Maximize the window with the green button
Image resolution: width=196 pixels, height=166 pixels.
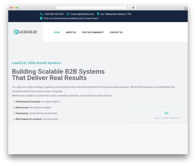[17, 7]
